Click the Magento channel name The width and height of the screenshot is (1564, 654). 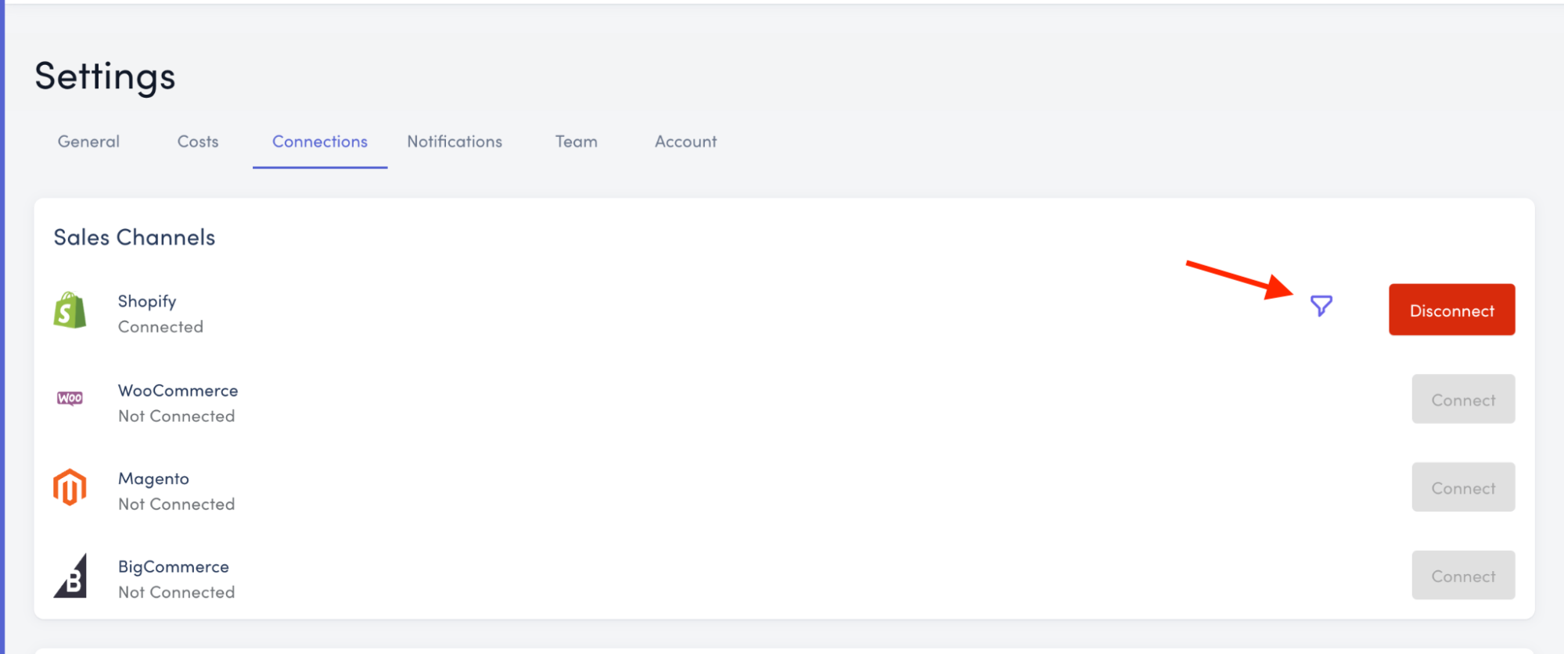pos(153,479)
